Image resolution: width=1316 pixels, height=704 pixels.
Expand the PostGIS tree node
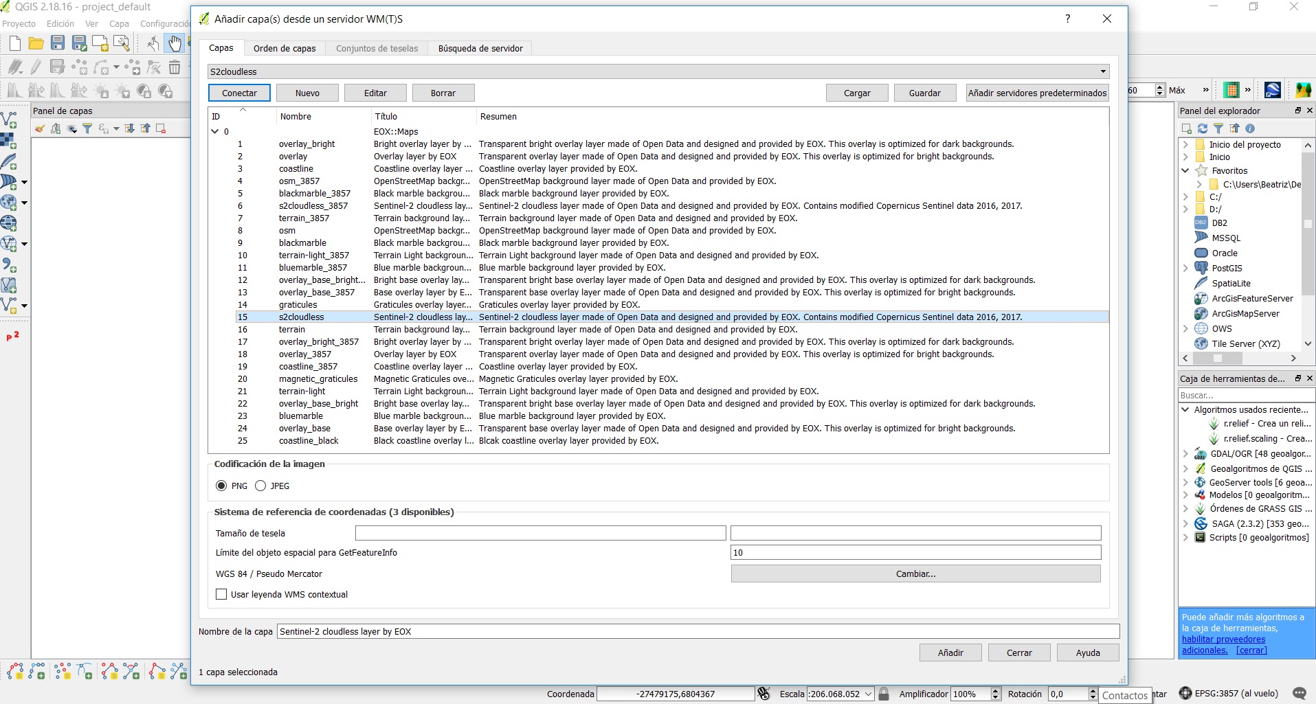[1185, 268]
